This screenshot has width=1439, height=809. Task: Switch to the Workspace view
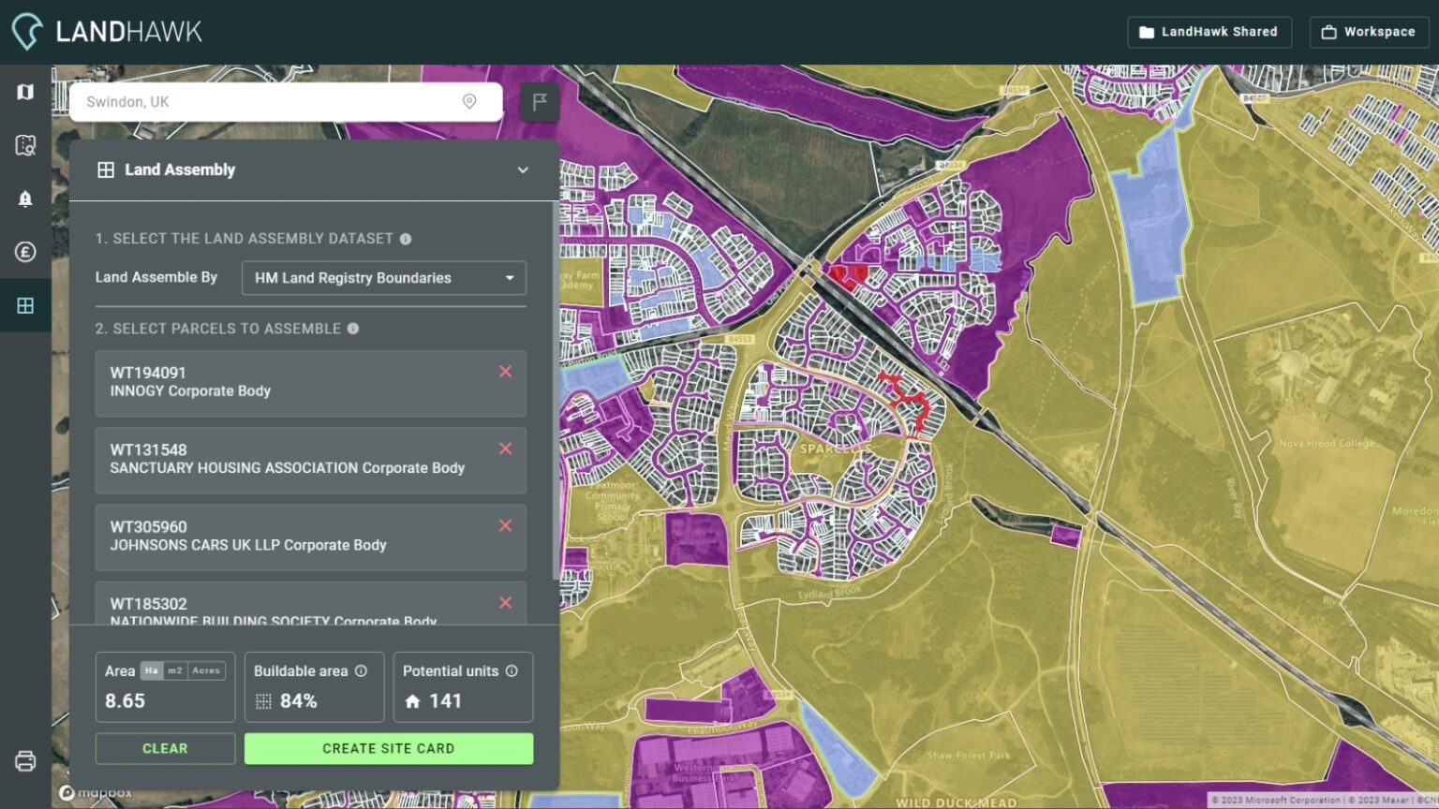(1369, 31)
